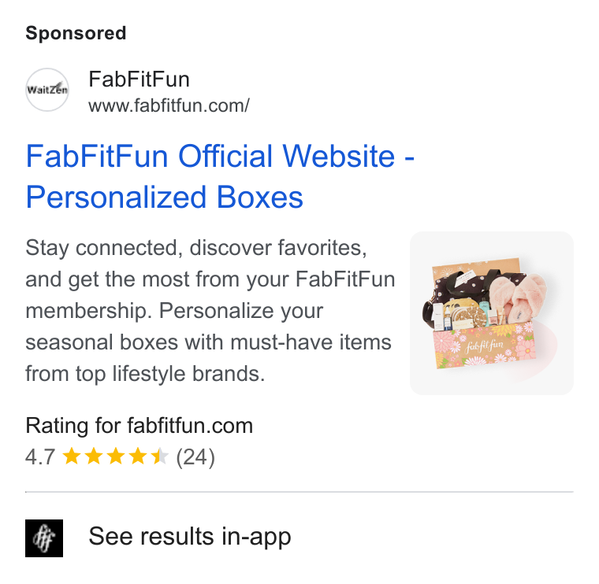Image resolution: width=599 pixels, height=584 pixels.
Task: Click the fourth gold rating star
Action: click(x=138, y=456)
